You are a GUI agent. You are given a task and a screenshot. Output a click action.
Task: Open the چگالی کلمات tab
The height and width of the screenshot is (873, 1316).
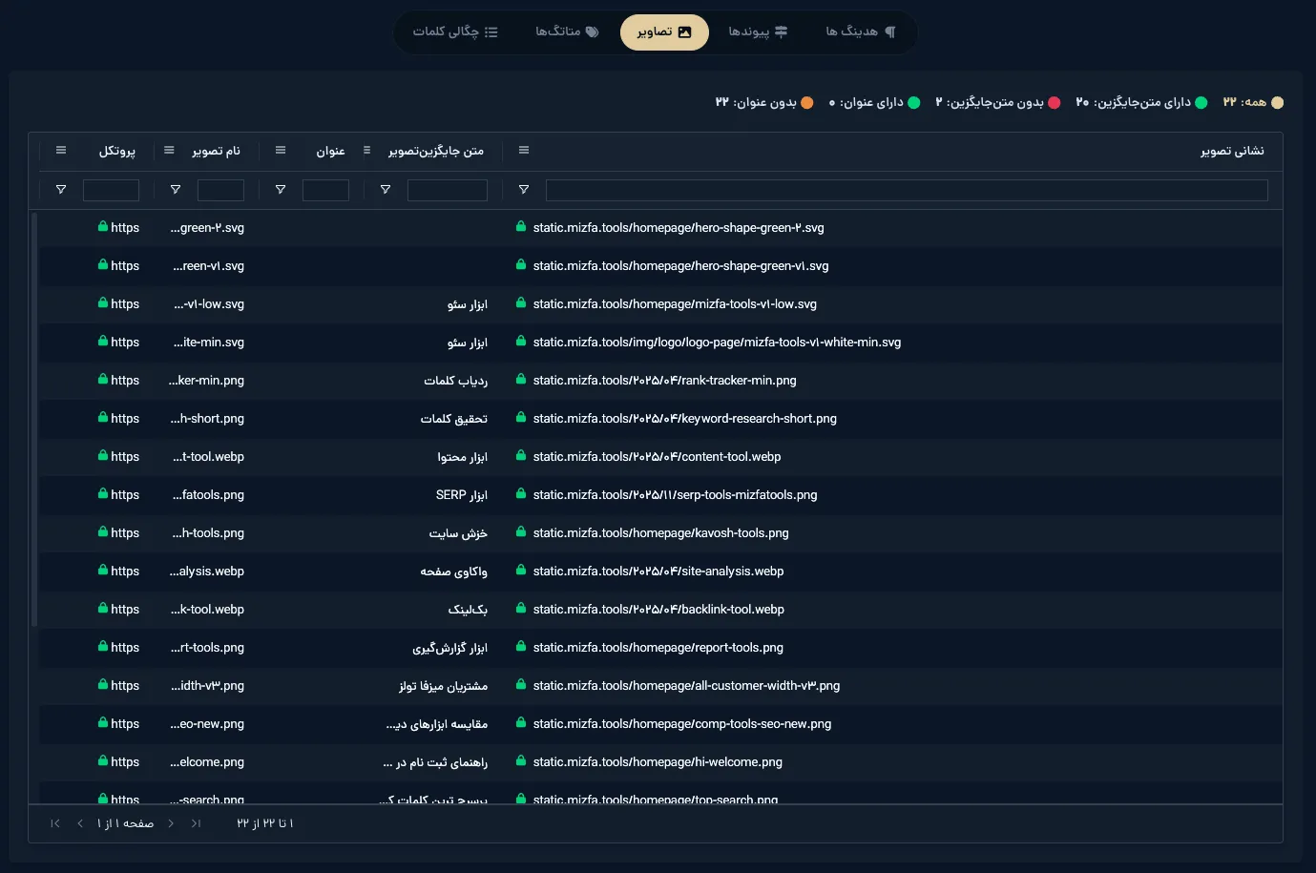click(455, 31)
